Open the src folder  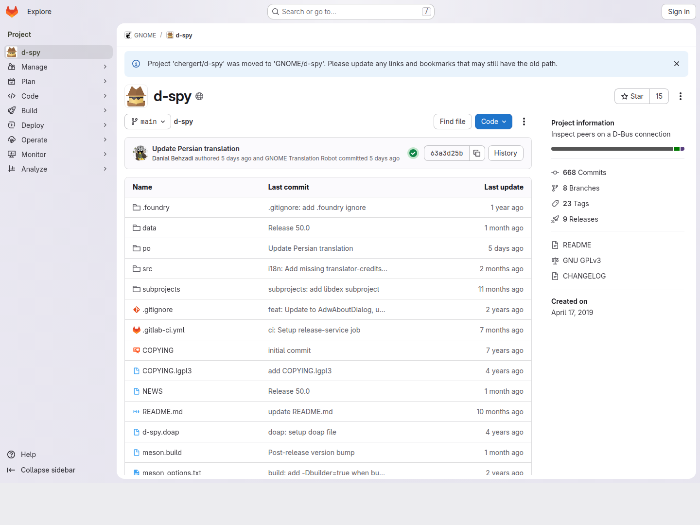pyautogui.click(x=147, y=269)
